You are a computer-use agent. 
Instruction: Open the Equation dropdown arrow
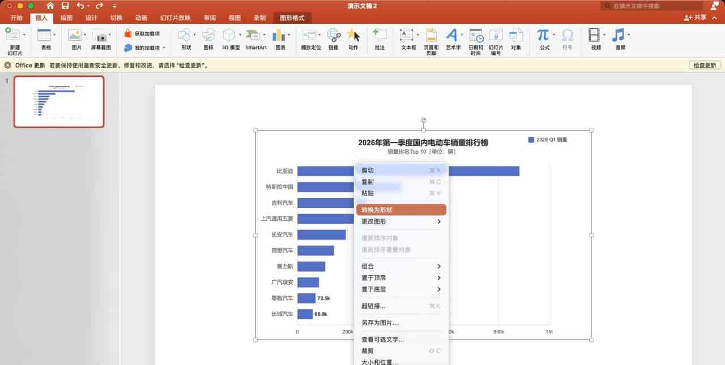point(553,35)
